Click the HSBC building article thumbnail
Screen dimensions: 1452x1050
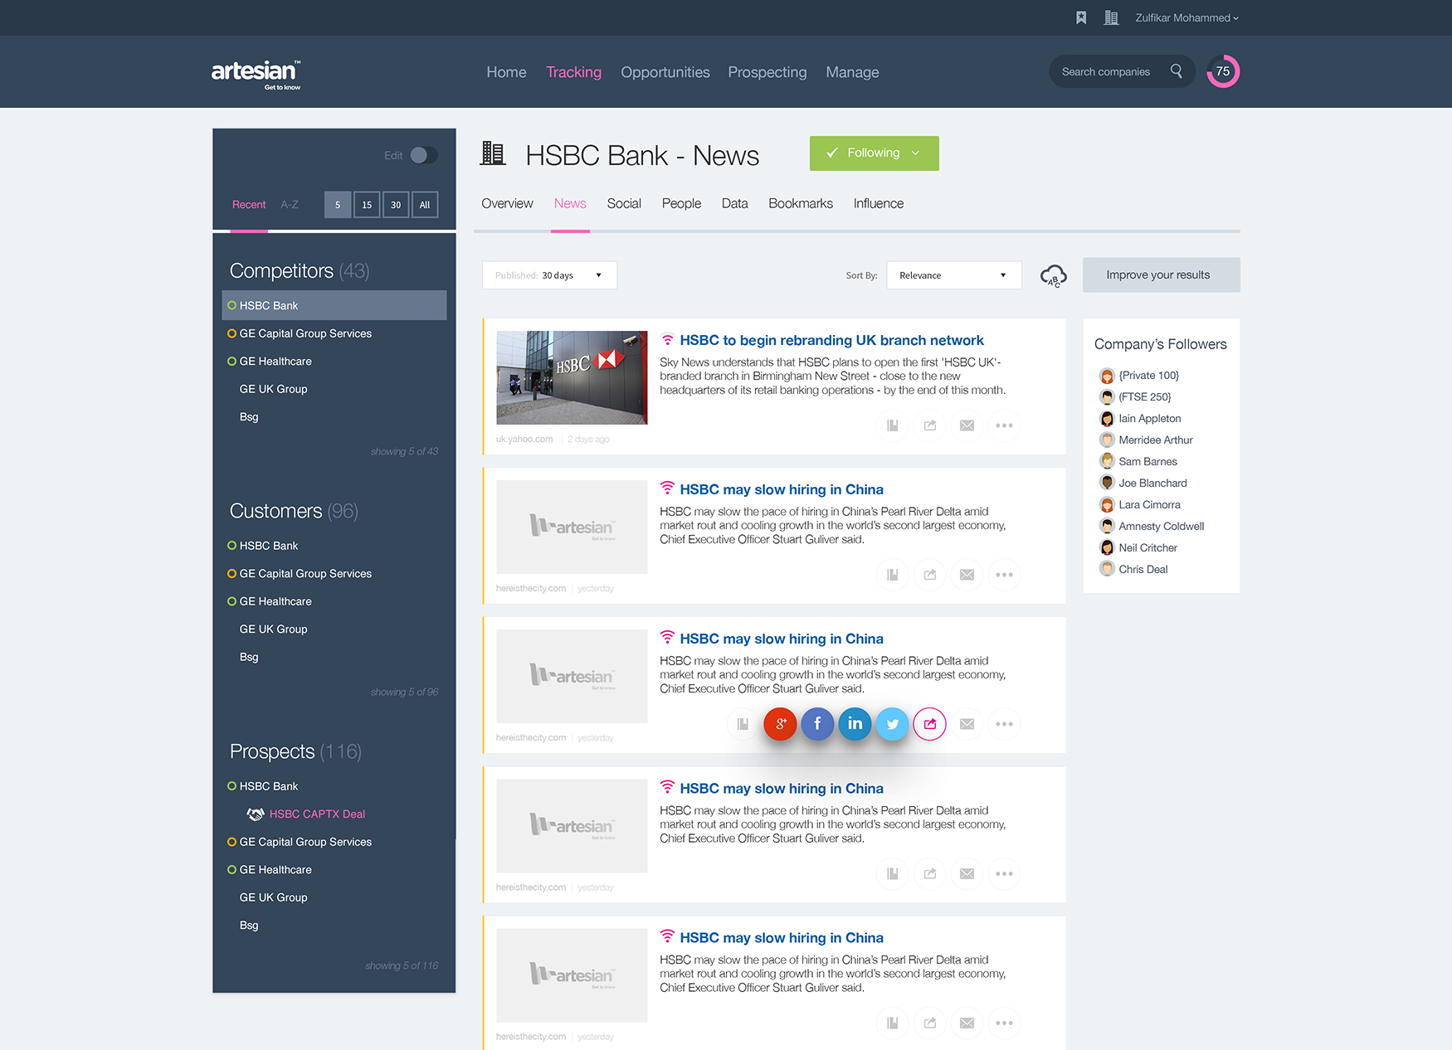coord(572,377)
